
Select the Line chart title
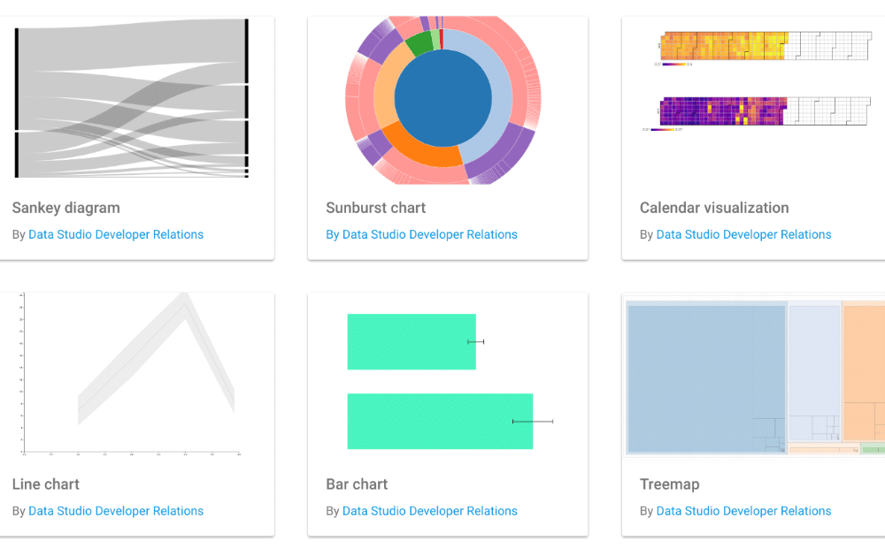pos(46,484)
